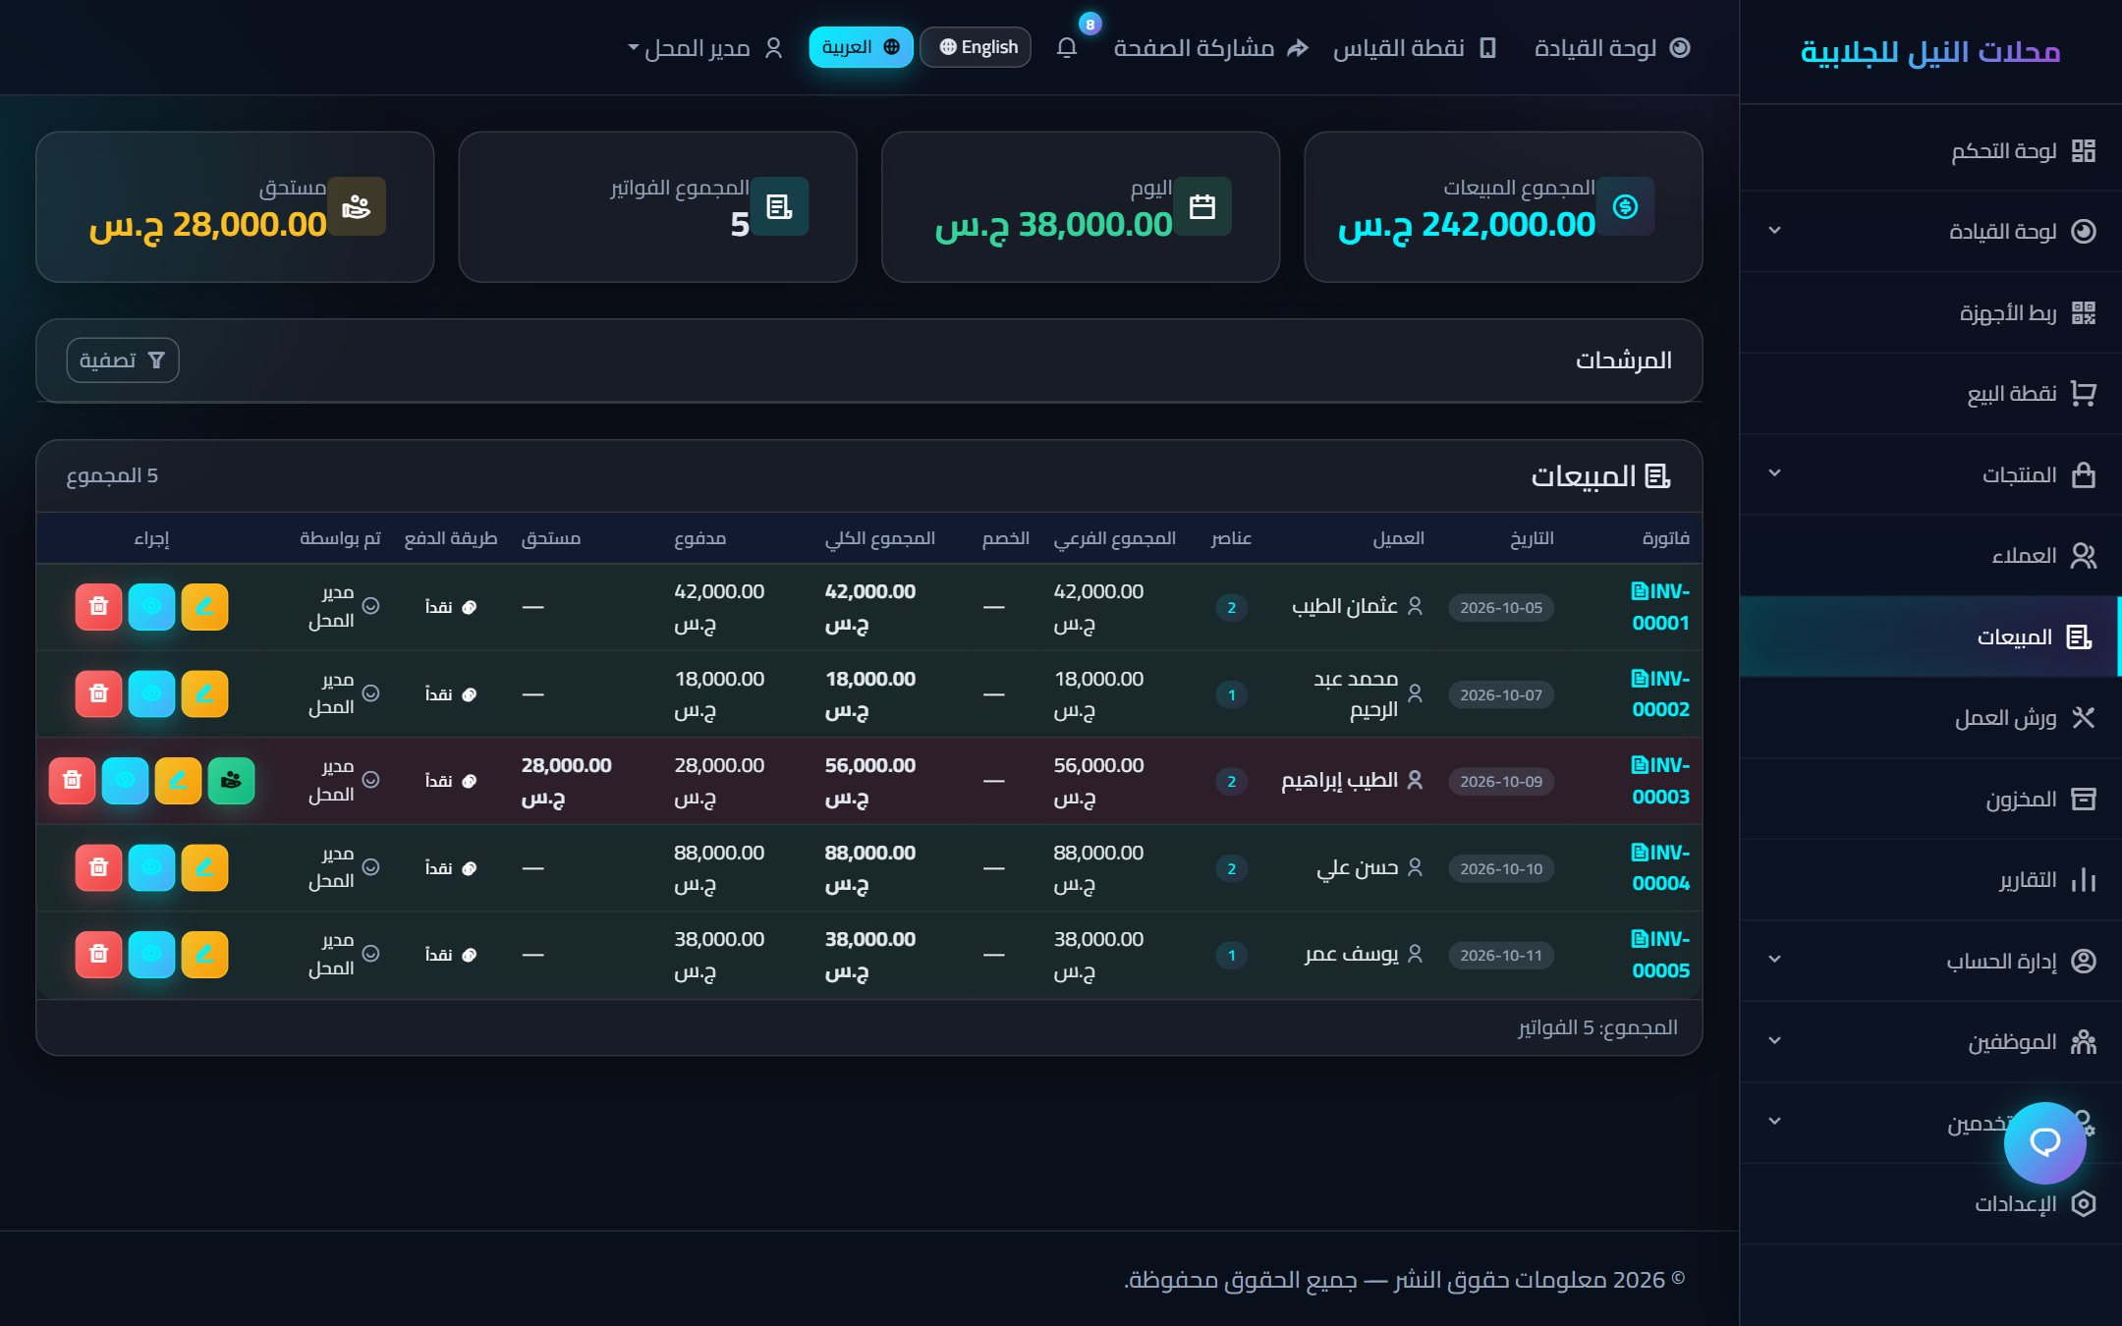Screen dimensions: 2122x1326
Task: Click the total sales dollar icon
Action: coord(1625,206)
